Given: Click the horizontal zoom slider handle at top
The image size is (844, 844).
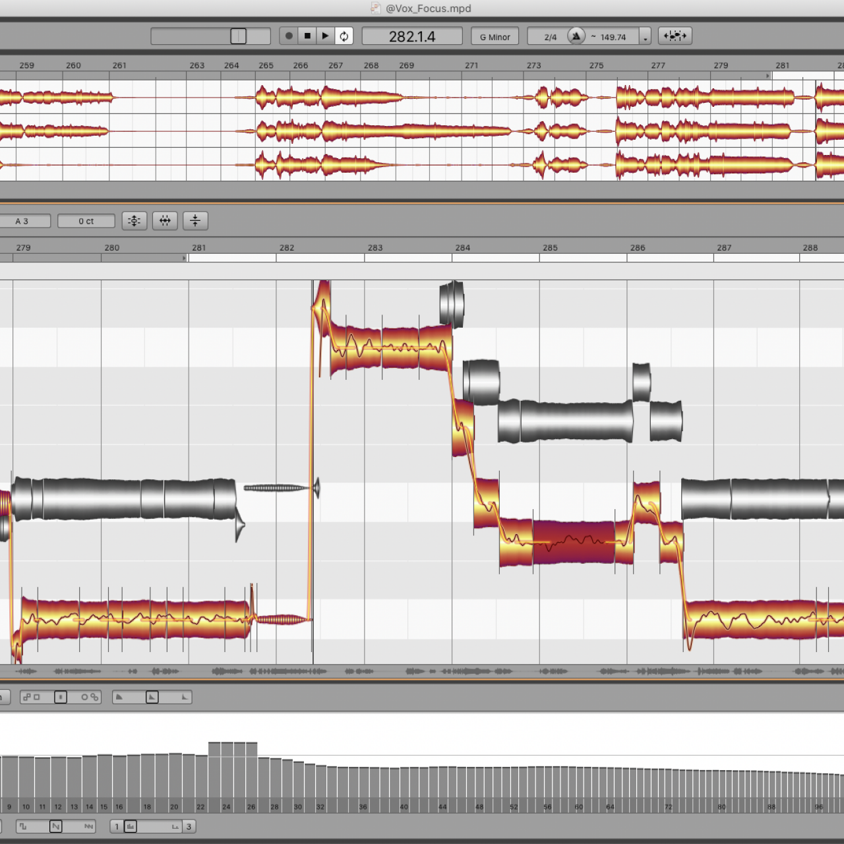Looking at the screenshot, I should (238, 36).
